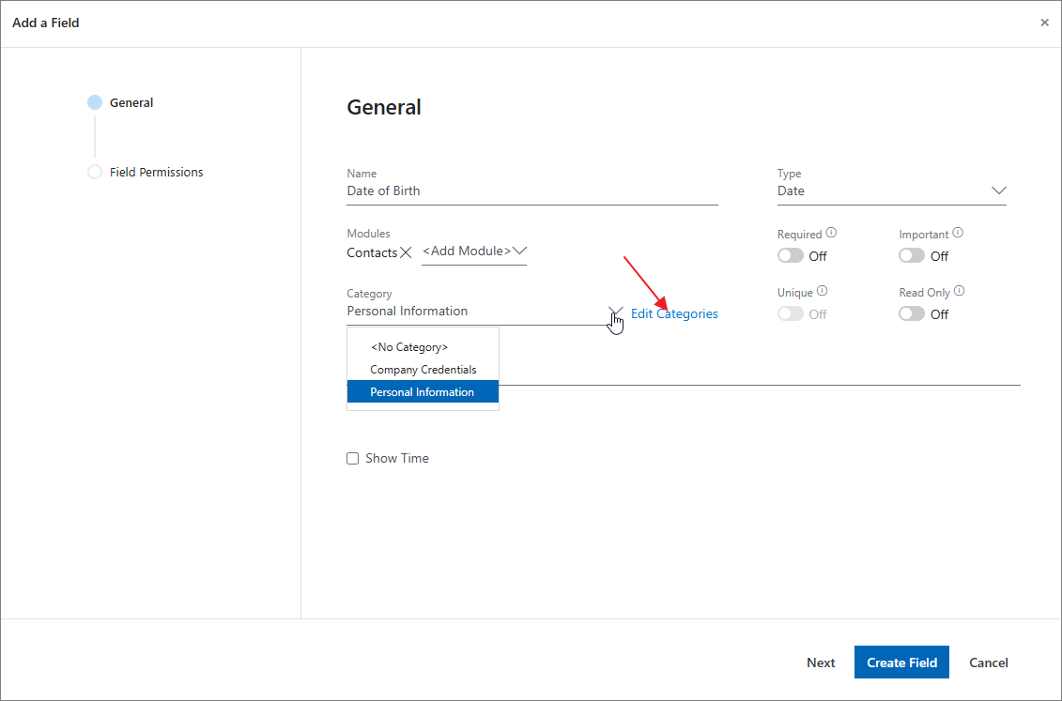
Task: Enable the Required toggle
Action: coord(791,256)
